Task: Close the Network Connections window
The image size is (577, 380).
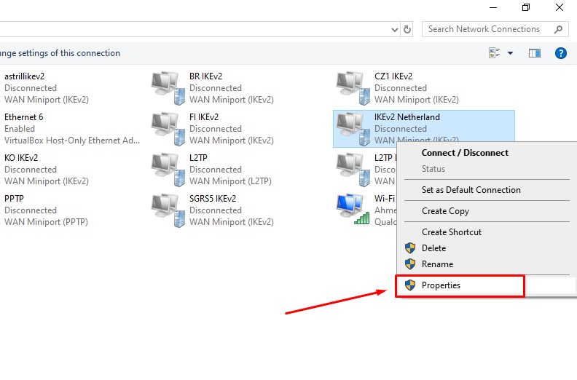Action: point(560,7)
